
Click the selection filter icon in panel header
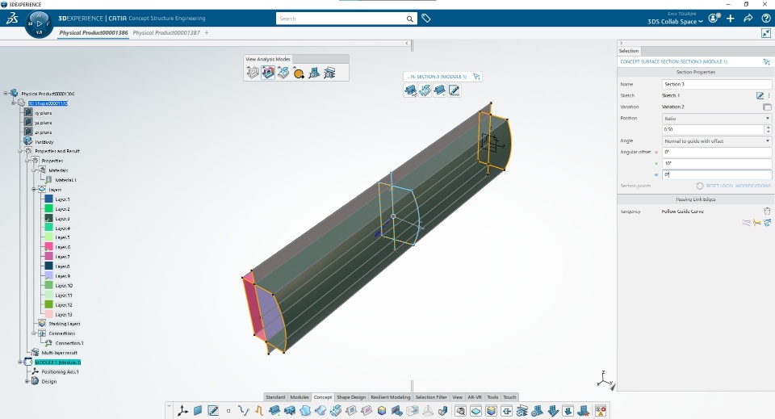767,62
